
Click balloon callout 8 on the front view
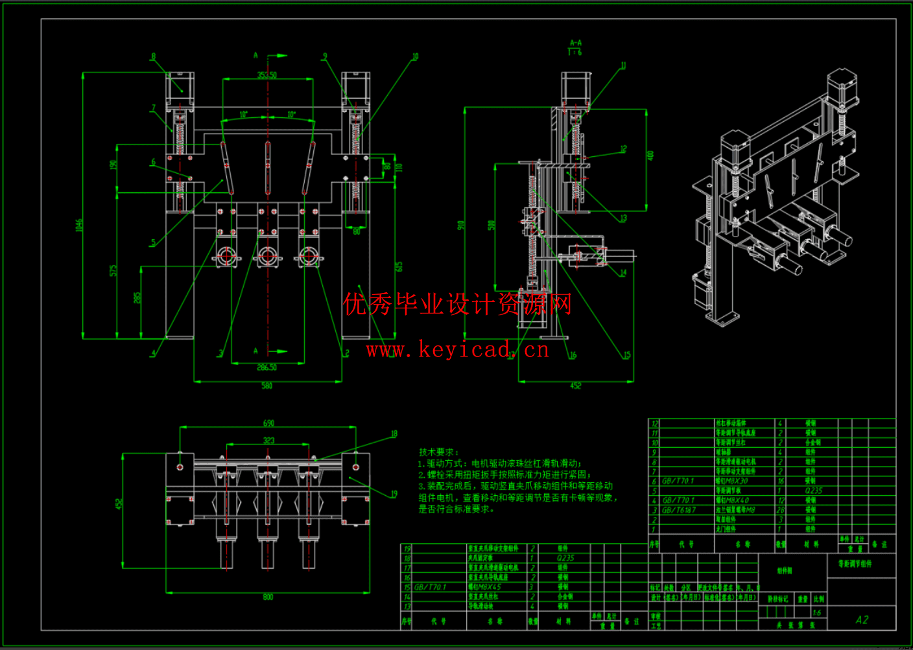[153, 57]
